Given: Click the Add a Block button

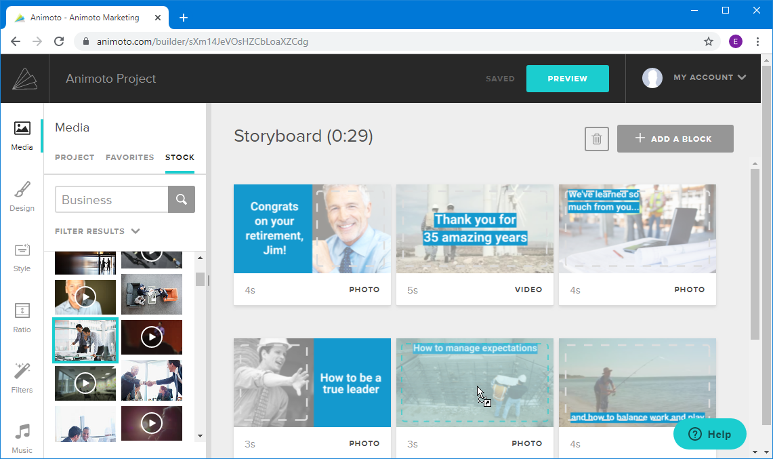Looking at the screenshot, I should tap(675, 139).
